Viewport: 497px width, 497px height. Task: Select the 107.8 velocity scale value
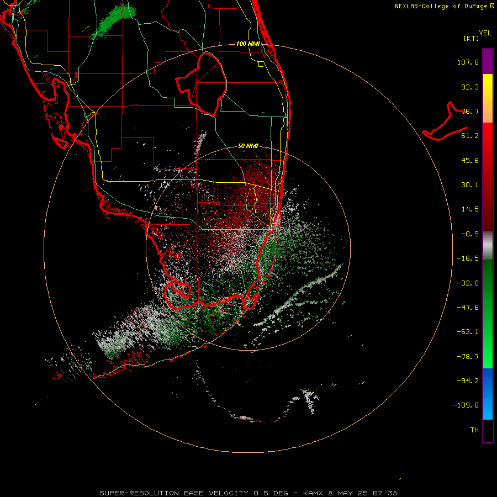click(468, 62)
